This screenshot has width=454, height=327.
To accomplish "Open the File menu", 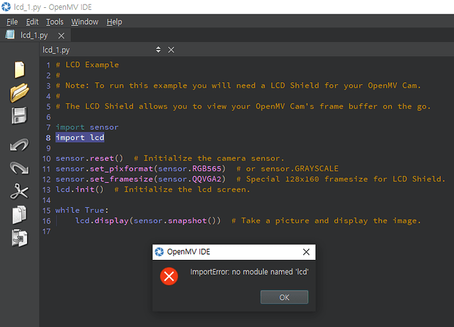I will pos(12,22).
